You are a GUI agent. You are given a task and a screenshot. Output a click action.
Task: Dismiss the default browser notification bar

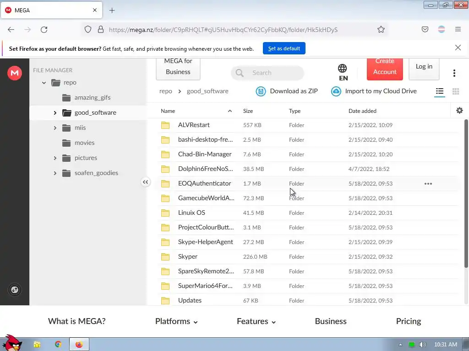point(458,48)
